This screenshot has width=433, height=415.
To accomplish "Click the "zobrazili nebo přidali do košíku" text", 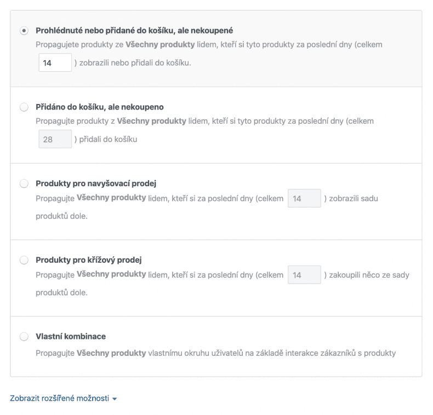I will [135, 63].
